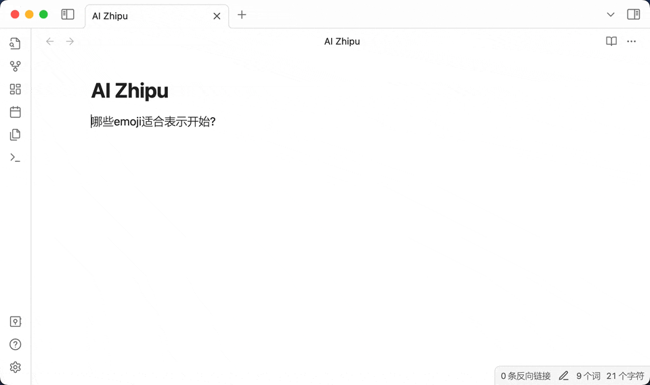This screenshot has height=385, width=650.
Task: Open today's daily note calendar icon
Action: [x=16, y=112]
